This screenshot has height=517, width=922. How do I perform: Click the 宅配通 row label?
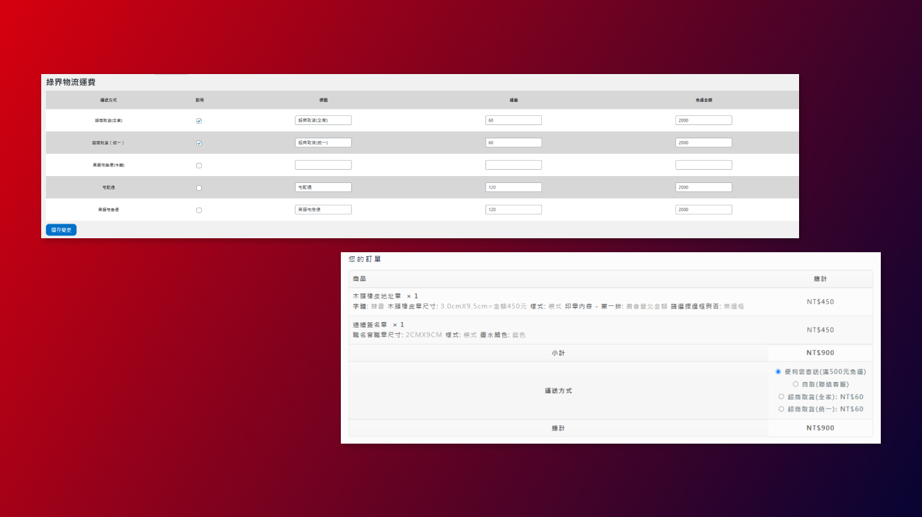click(109, 188)
